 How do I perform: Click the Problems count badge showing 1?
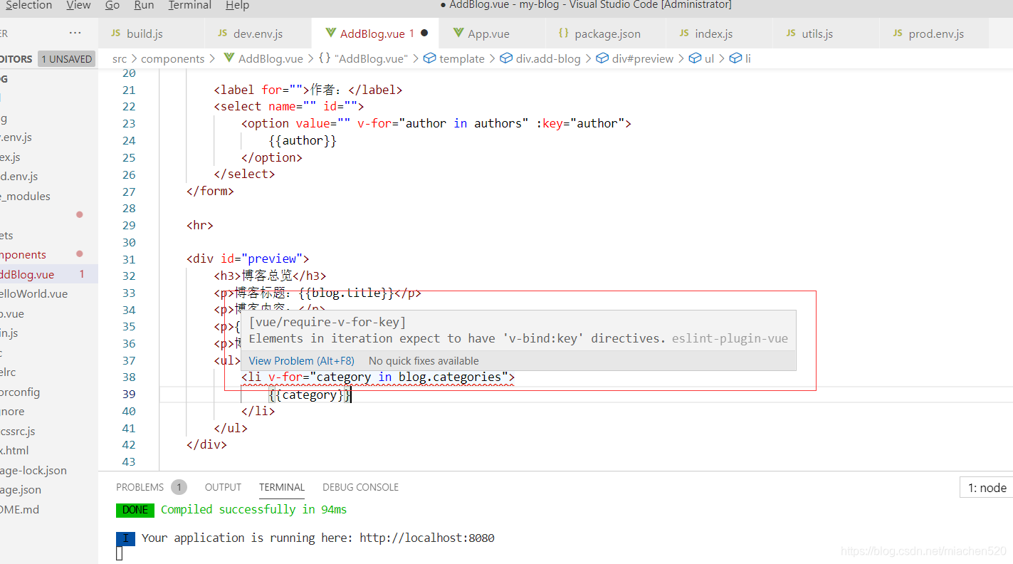point(179,487)
